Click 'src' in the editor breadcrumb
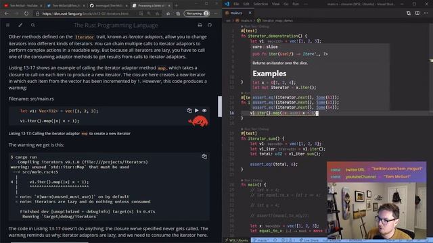This screenshot has width=433, height=243. click(x=229, y=21)
